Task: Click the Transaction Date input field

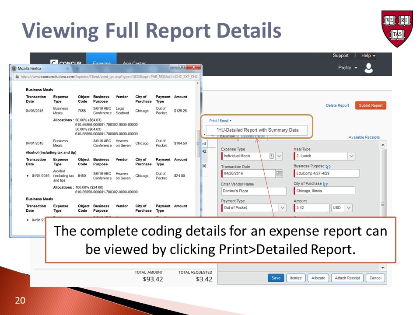Action: tap(248, 174)
